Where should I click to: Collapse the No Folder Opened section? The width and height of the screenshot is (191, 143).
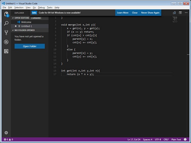coord(13,30)
